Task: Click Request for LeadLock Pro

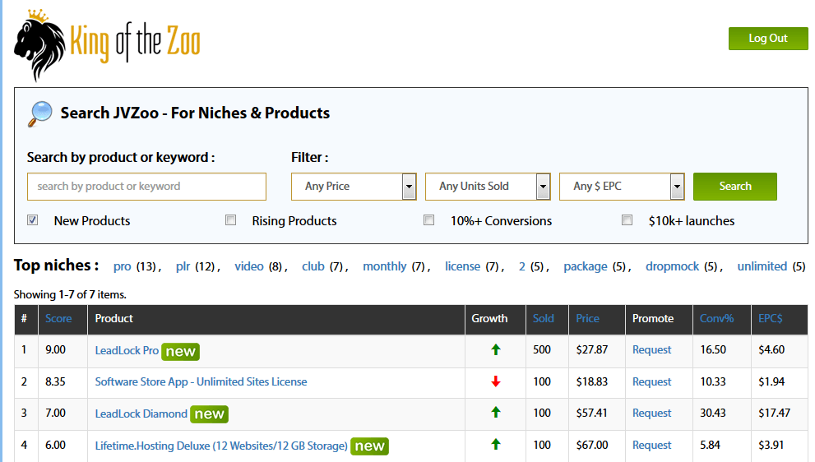Action: (x=652, y=350)
